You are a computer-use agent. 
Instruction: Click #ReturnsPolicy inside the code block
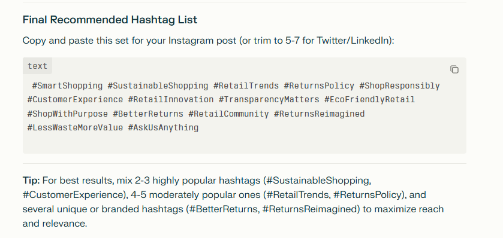tap(319, 86)
